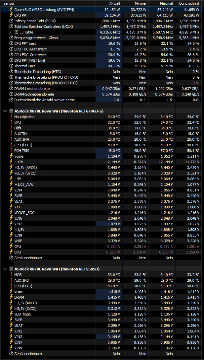Select the VHIF row label
The image size is (204, 360).
(x=18, y=241)
